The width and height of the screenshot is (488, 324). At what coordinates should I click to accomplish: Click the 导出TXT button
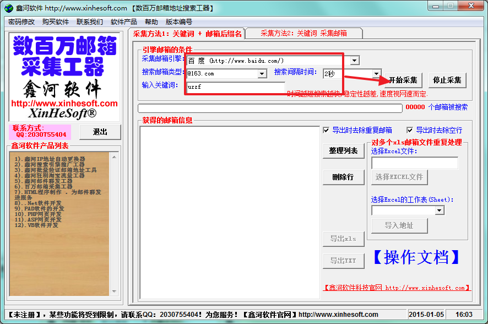[344, 261]
